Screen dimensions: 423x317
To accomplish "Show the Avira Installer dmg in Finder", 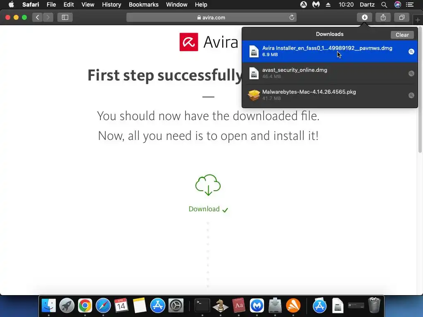I will [x=411, y=52].
